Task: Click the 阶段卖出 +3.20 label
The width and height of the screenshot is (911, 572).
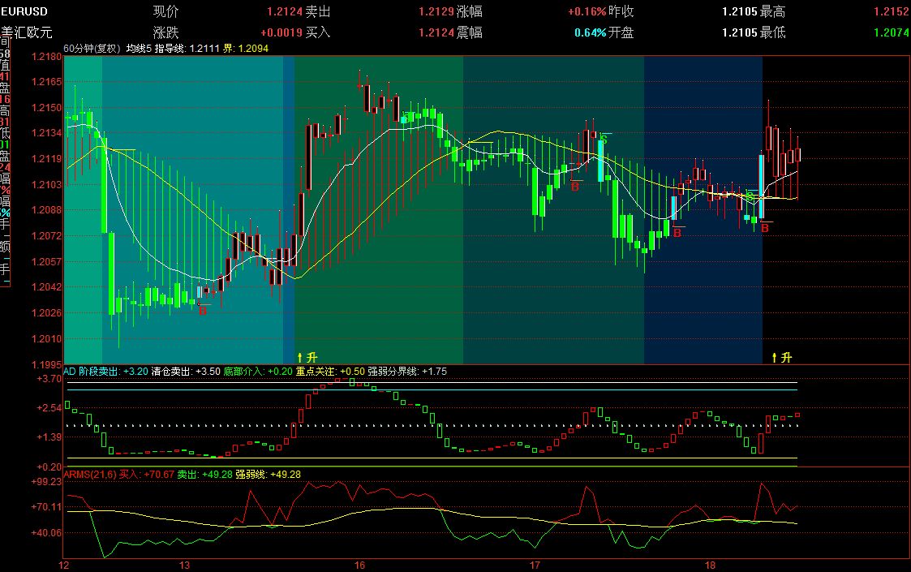Action: point(114,372)
